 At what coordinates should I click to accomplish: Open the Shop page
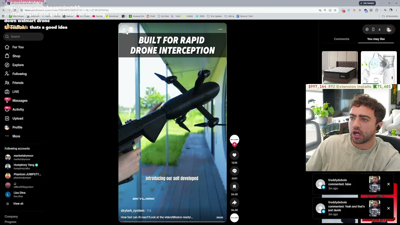16,56
